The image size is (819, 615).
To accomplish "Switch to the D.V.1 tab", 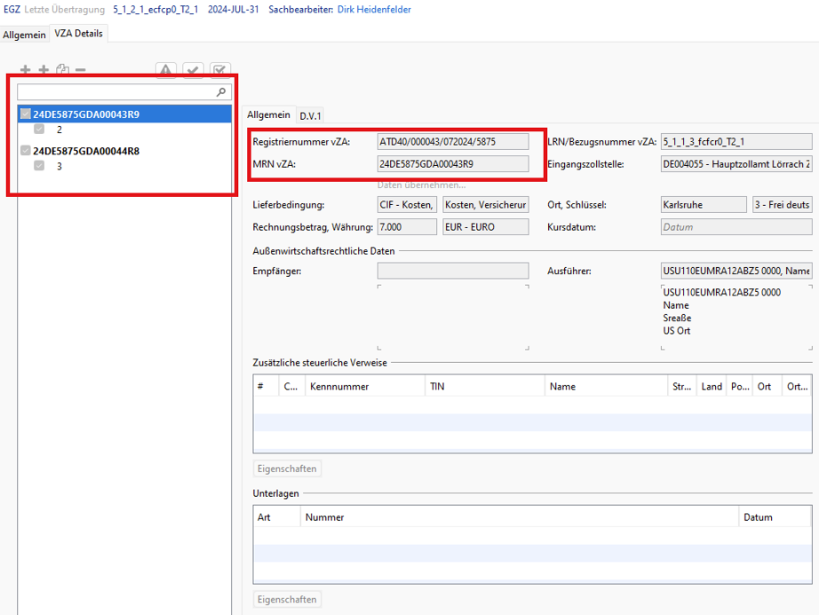I will coord(310,115).
